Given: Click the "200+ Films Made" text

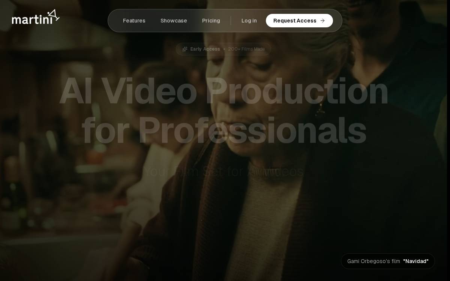Looking at the screenshot, I should click(246, 49).
